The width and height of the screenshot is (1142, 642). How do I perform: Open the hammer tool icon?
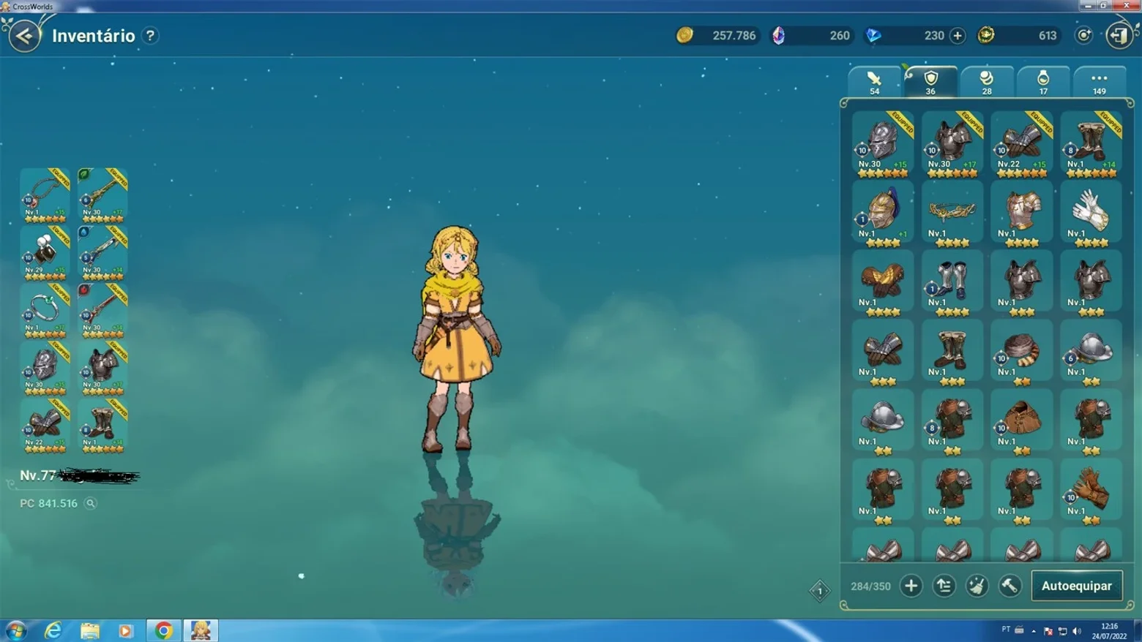pyautogui.click(x=1010, y=586)
